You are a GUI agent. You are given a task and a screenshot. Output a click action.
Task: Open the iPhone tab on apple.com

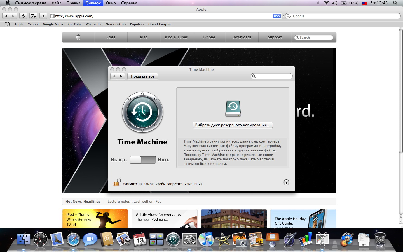click(x=209, y=37)
